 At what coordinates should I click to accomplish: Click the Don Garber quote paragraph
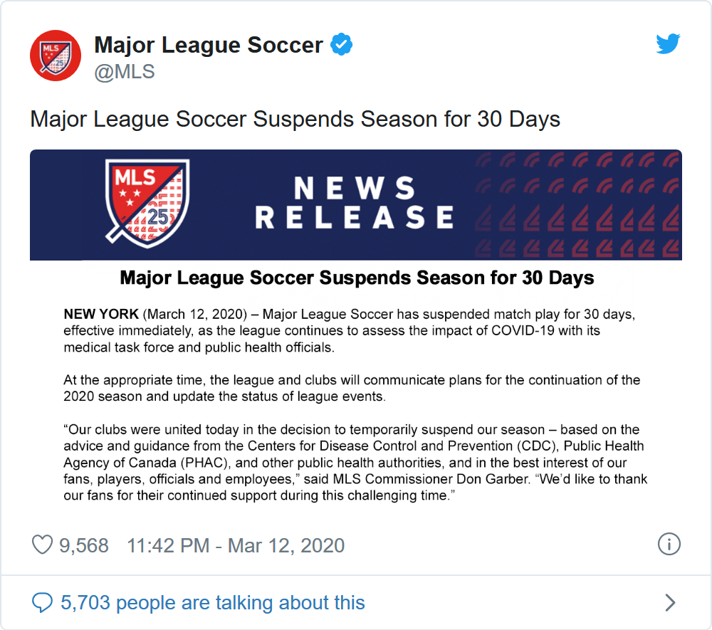pos(355,463)
